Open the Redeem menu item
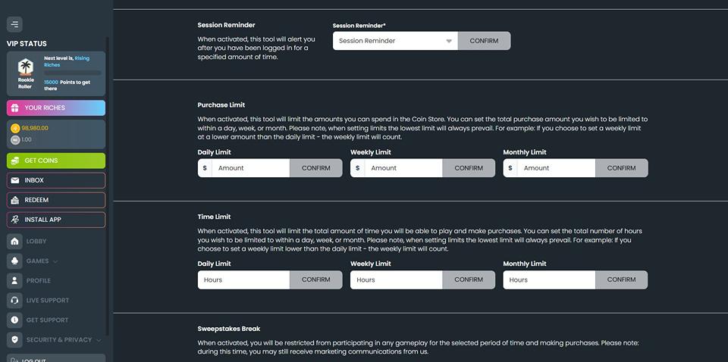The width and height of the screenshot is (728, 362). (55, 200)
